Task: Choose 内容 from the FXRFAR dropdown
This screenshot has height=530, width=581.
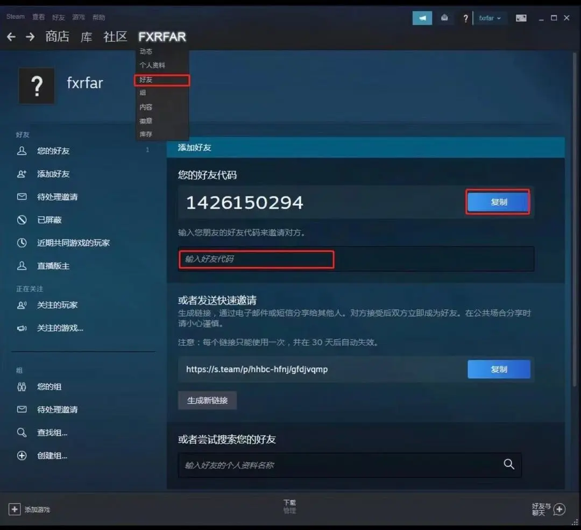Action: click(146, 107)
